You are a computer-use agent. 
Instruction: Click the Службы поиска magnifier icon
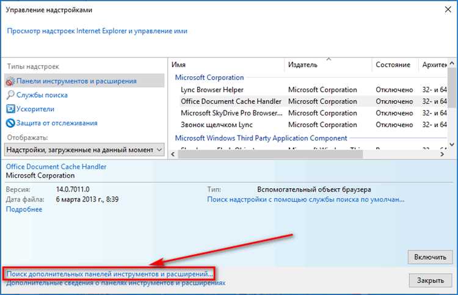point(10,95)
